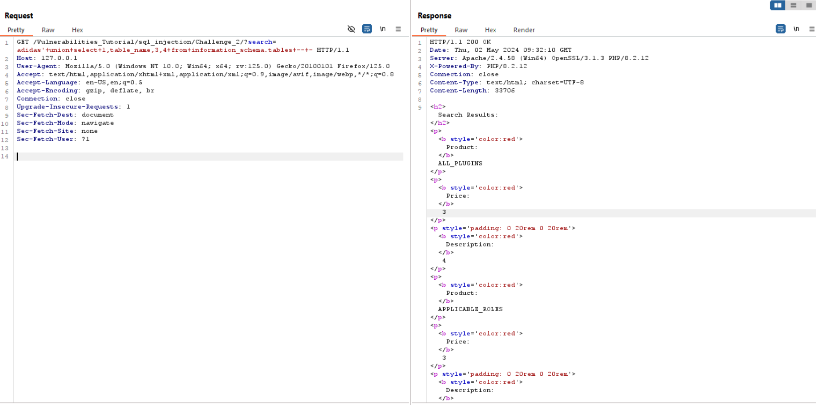Click the Upgrade-Insecure-Requests header
The image size is (816, 405).
tap(73, 107)
